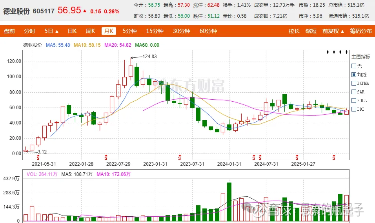This screenshot has width=375, height=223.
Task: Click the 换手 value 1.41%
Action: 244,5
